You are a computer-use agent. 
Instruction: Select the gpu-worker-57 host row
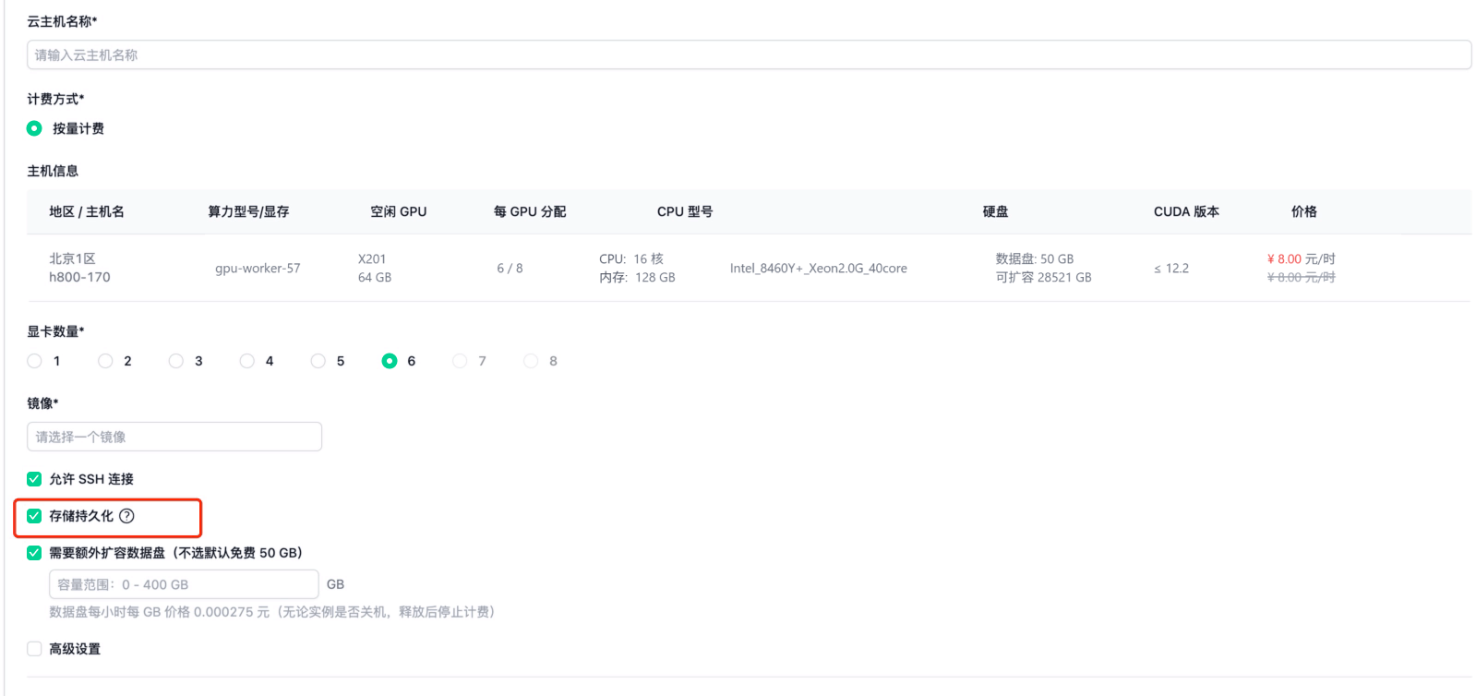click(x=258, y=269)
